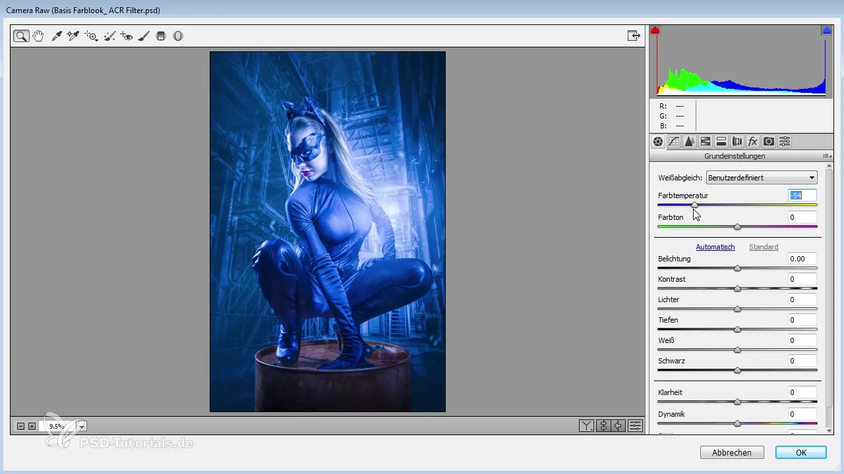Select the Red Eye Removal tool
The image size is (844, 474).
(x=127, y=36)
